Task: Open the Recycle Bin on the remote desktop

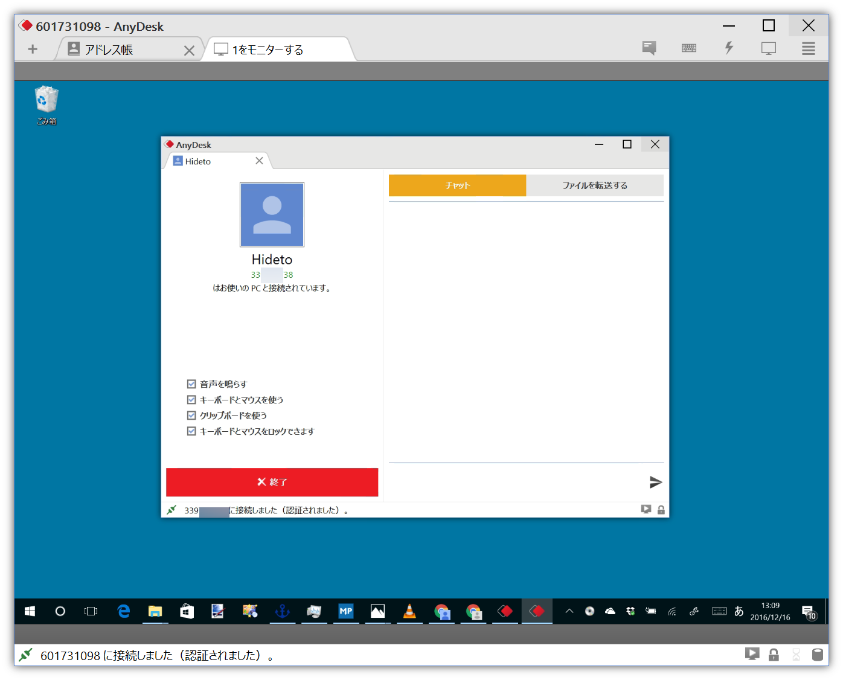Action: 46,105
